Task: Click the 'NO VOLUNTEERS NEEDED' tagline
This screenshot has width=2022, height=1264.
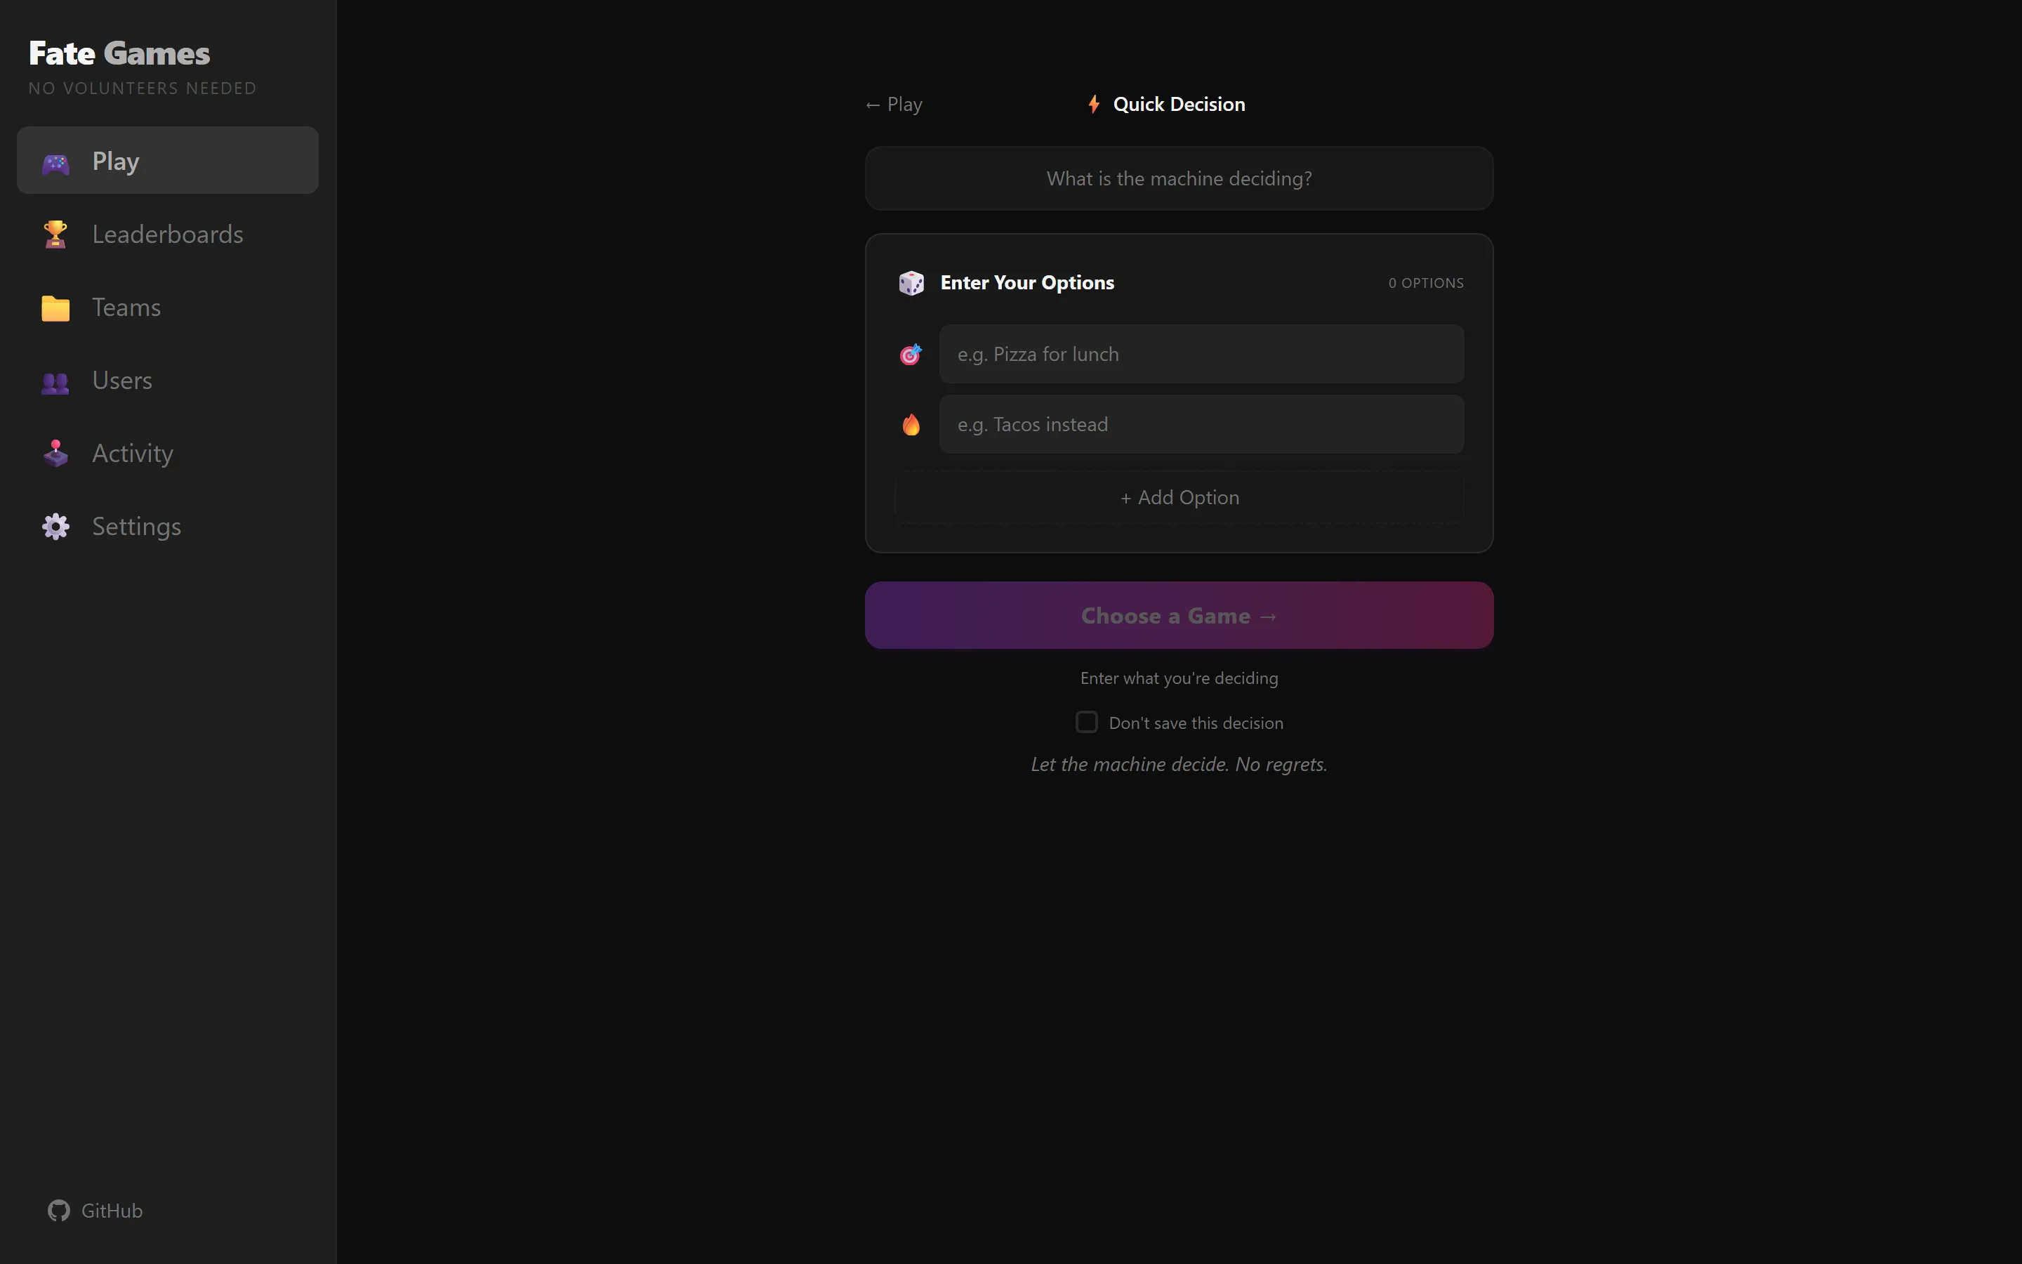Action: pyautogui.click(x=142, y=88)
